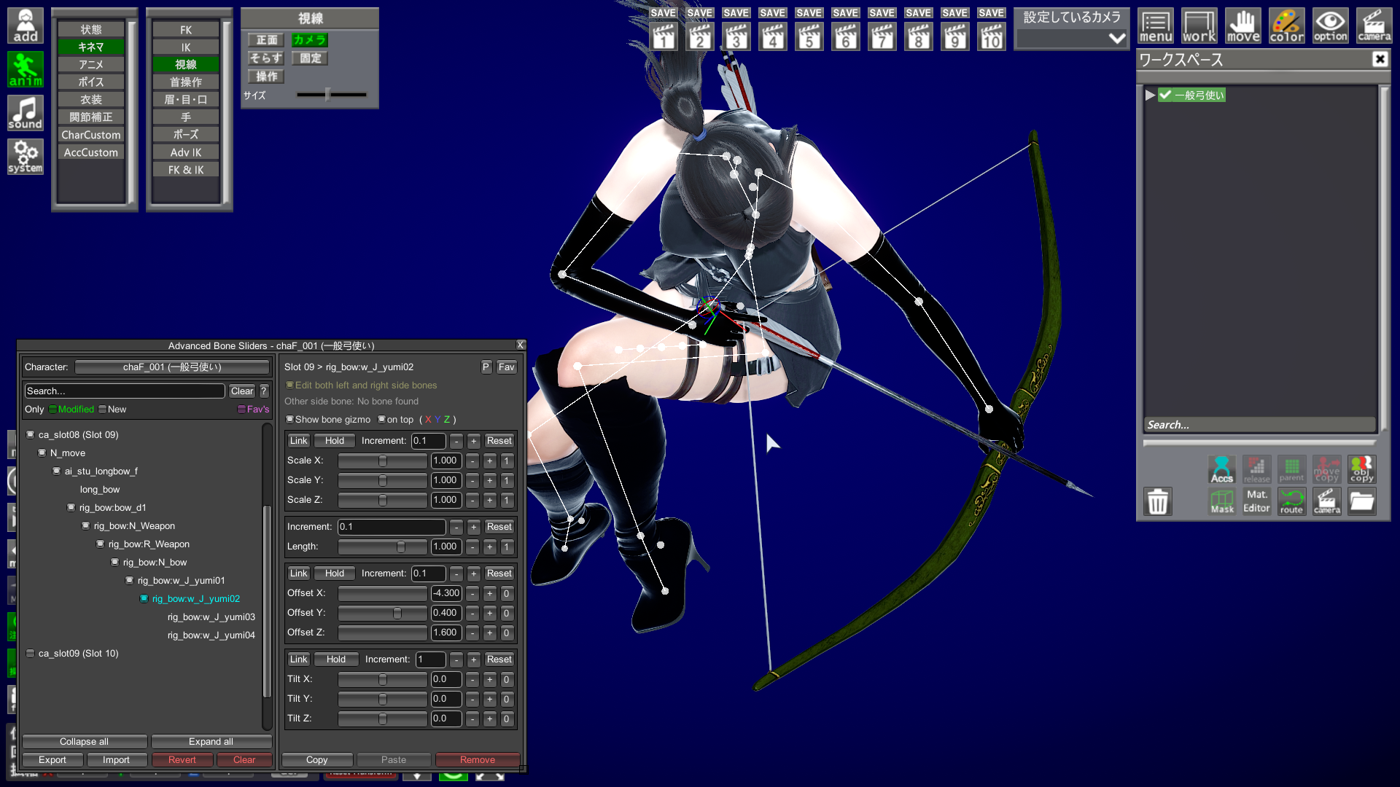This screenshot has width=1400, height=787.
Task: Open the sound panel icon
Action: (x=26, y=113)
